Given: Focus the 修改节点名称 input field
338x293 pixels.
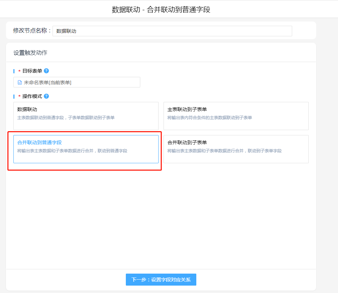Looking at the screenshot, I should click(x=172, y=31).
